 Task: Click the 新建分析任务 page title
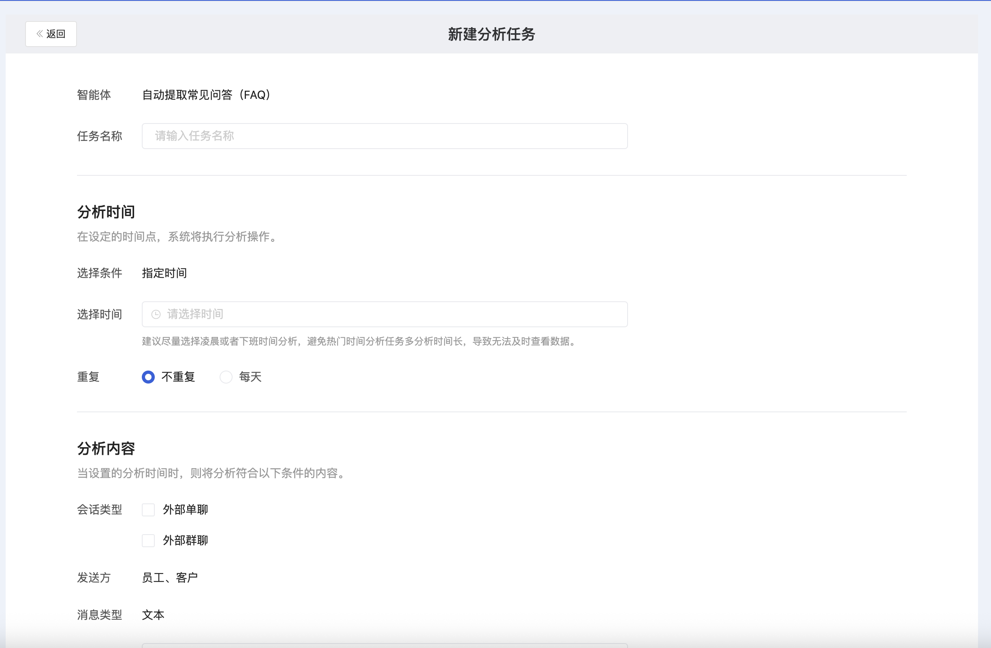[491, 34]
